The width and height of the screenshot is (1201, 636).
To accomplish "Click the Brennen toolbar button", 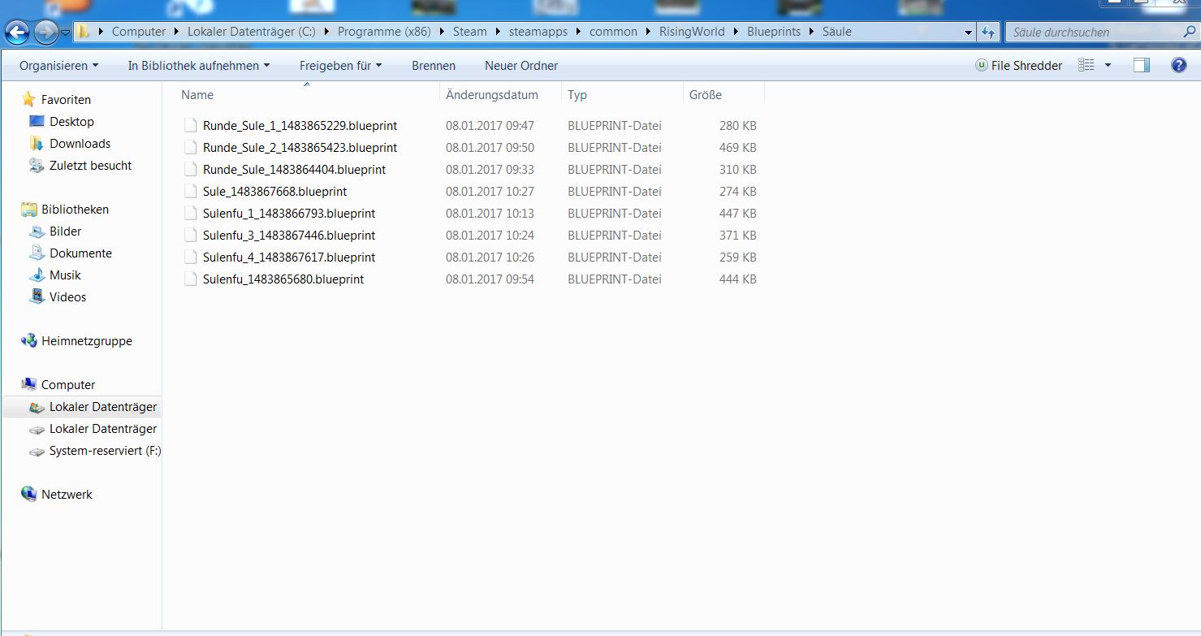I will [434, 66].
